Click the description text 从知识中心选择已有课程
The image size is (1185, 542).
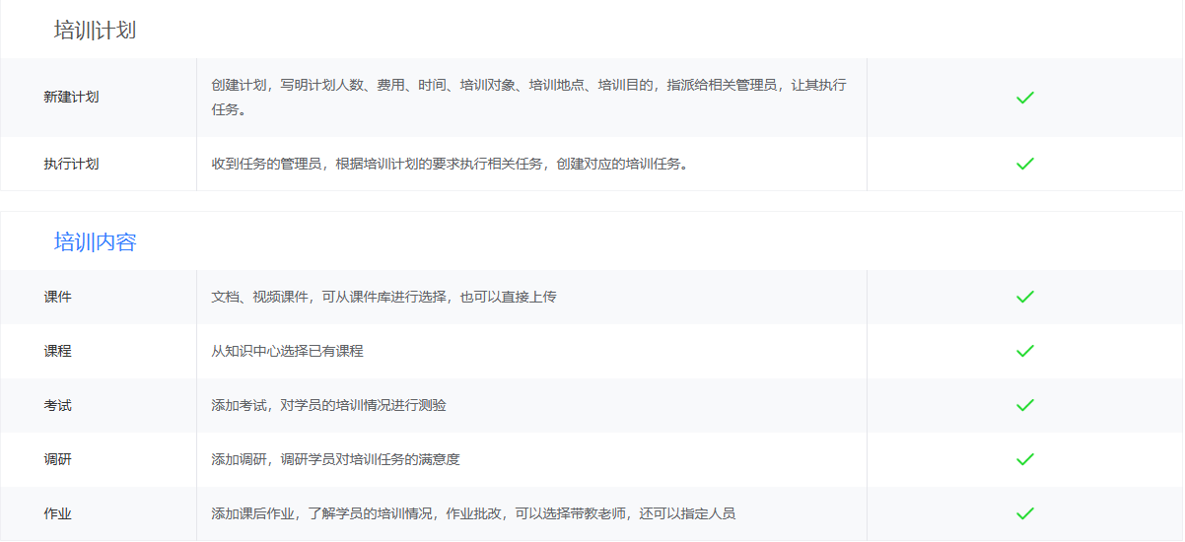coord(287,351)
